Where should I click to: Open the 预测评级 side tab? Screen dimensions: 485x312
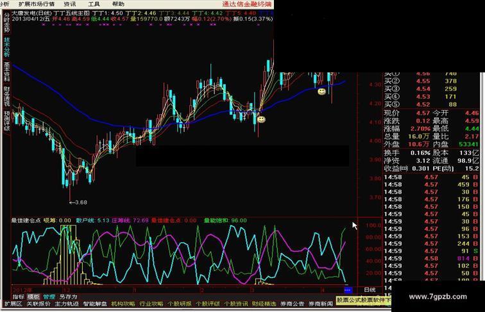[6, 121]
